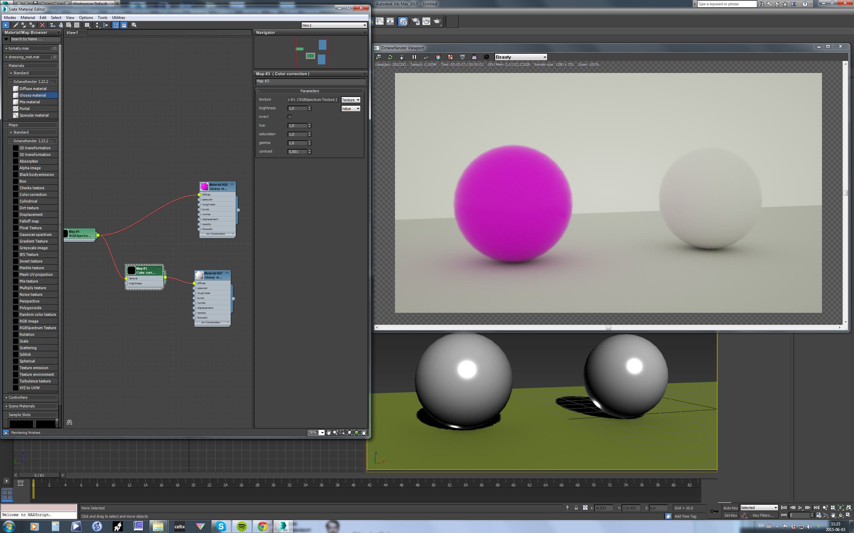Click the RGBSpectrum Texture slot button
854x533 pixels.
pos(313,100)
